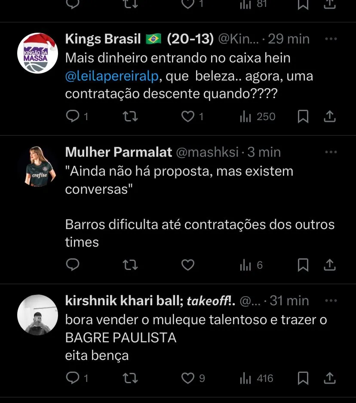Image resolution: width=356 pixels, height=403 pixels.
Task: Open Mulher Parmalat's profile picture
Action: pyautogui.click(x=37, y=166)
